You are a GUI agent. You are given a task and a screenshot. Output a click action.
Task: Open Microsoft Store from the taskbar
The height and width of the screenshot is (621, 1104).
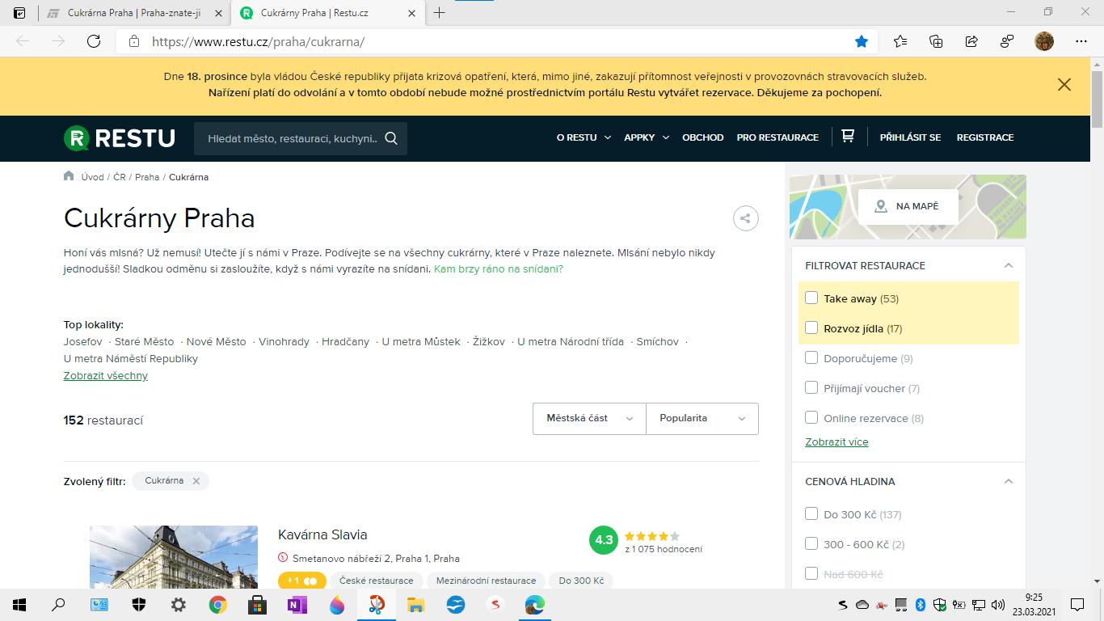(257, 604)
